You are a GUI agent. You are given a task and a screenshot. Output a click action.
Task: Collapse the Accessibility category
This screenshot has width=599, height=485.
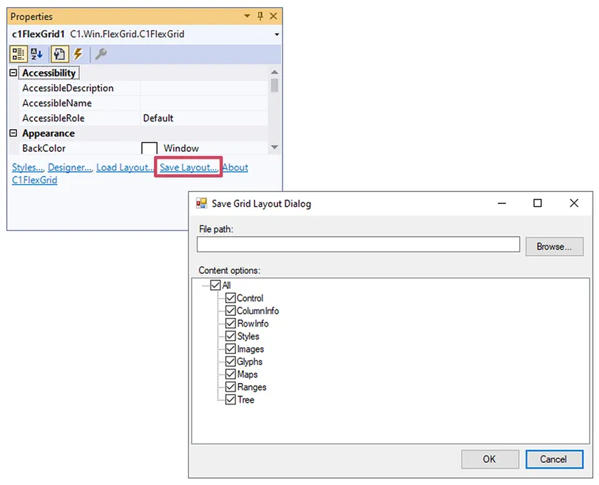[13, 73]
